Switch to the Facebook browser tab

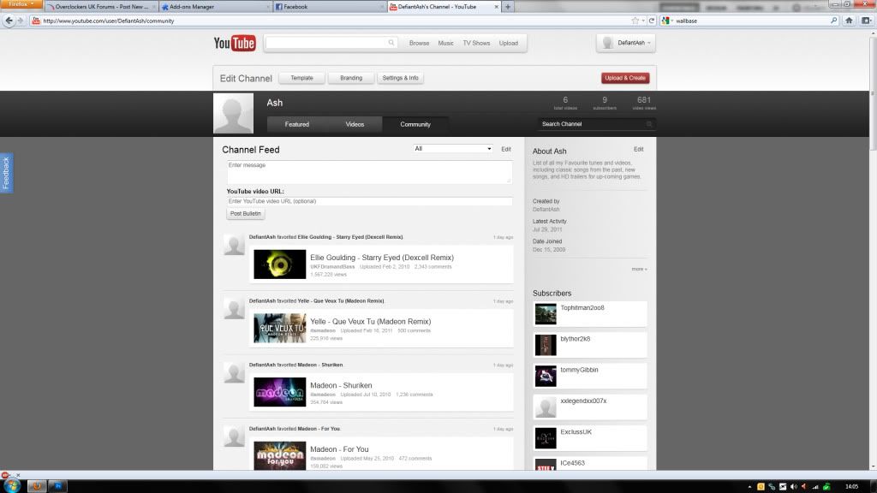coord(329,7)
